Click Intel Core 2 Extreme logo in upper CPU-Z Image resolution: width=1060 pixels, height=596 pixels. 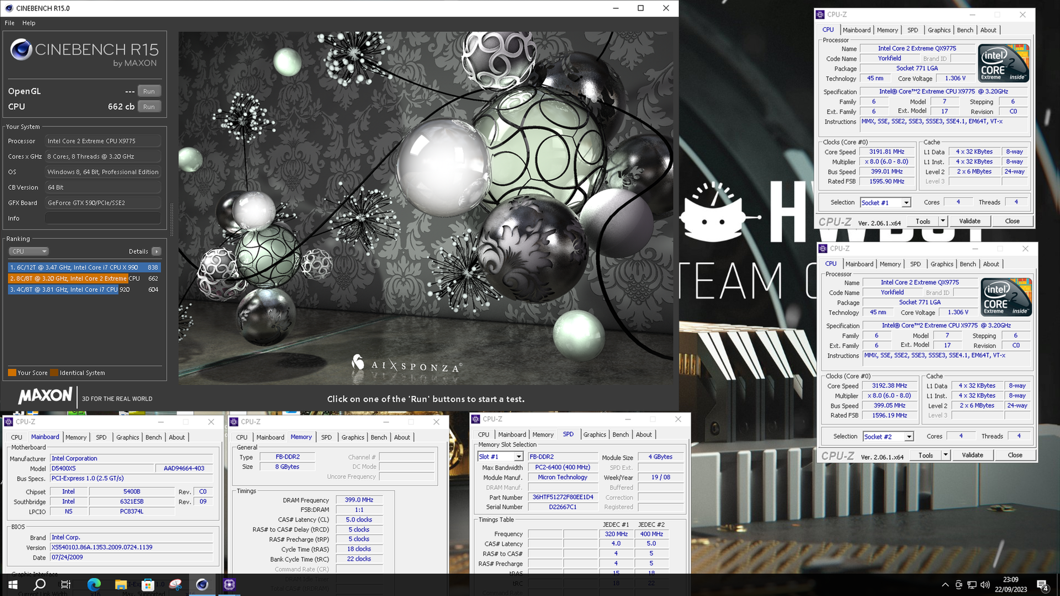(1004, 63)
